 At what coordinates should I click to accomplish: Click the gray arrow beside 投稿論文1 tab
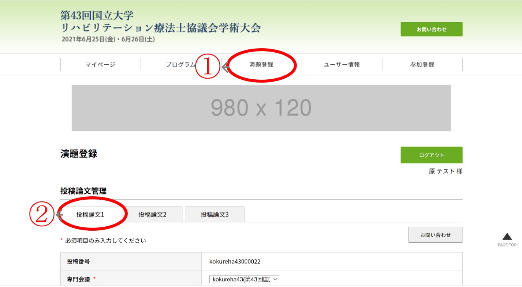coord(59,215)
